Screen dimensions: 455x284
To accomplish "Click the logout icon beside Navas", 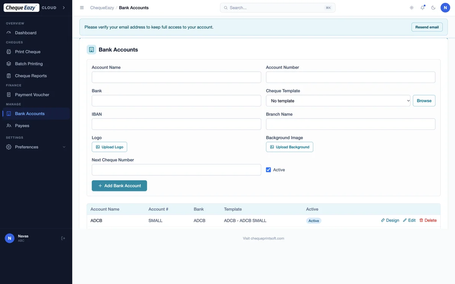I will (63, 238).
